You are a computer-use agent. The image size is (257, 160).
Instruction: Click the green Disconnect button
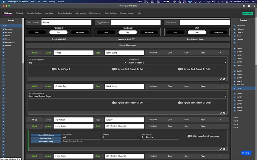pos(248,13)
